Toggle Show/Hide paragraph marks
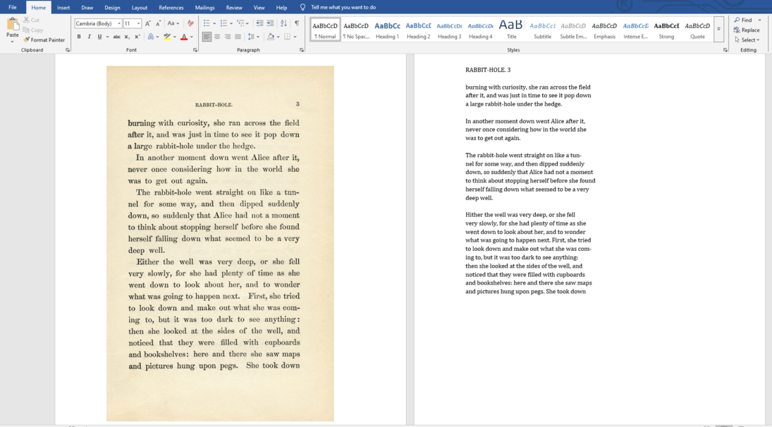Viewport: 772px width, 427px height. (297, 23)
